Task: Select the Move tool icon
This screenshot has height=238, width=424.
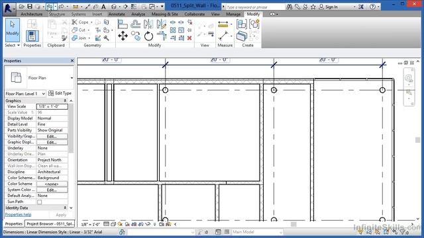Action: [123, 36]
